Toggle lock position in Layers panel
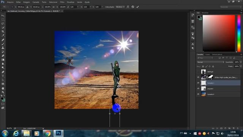 [x=210, y=67]
